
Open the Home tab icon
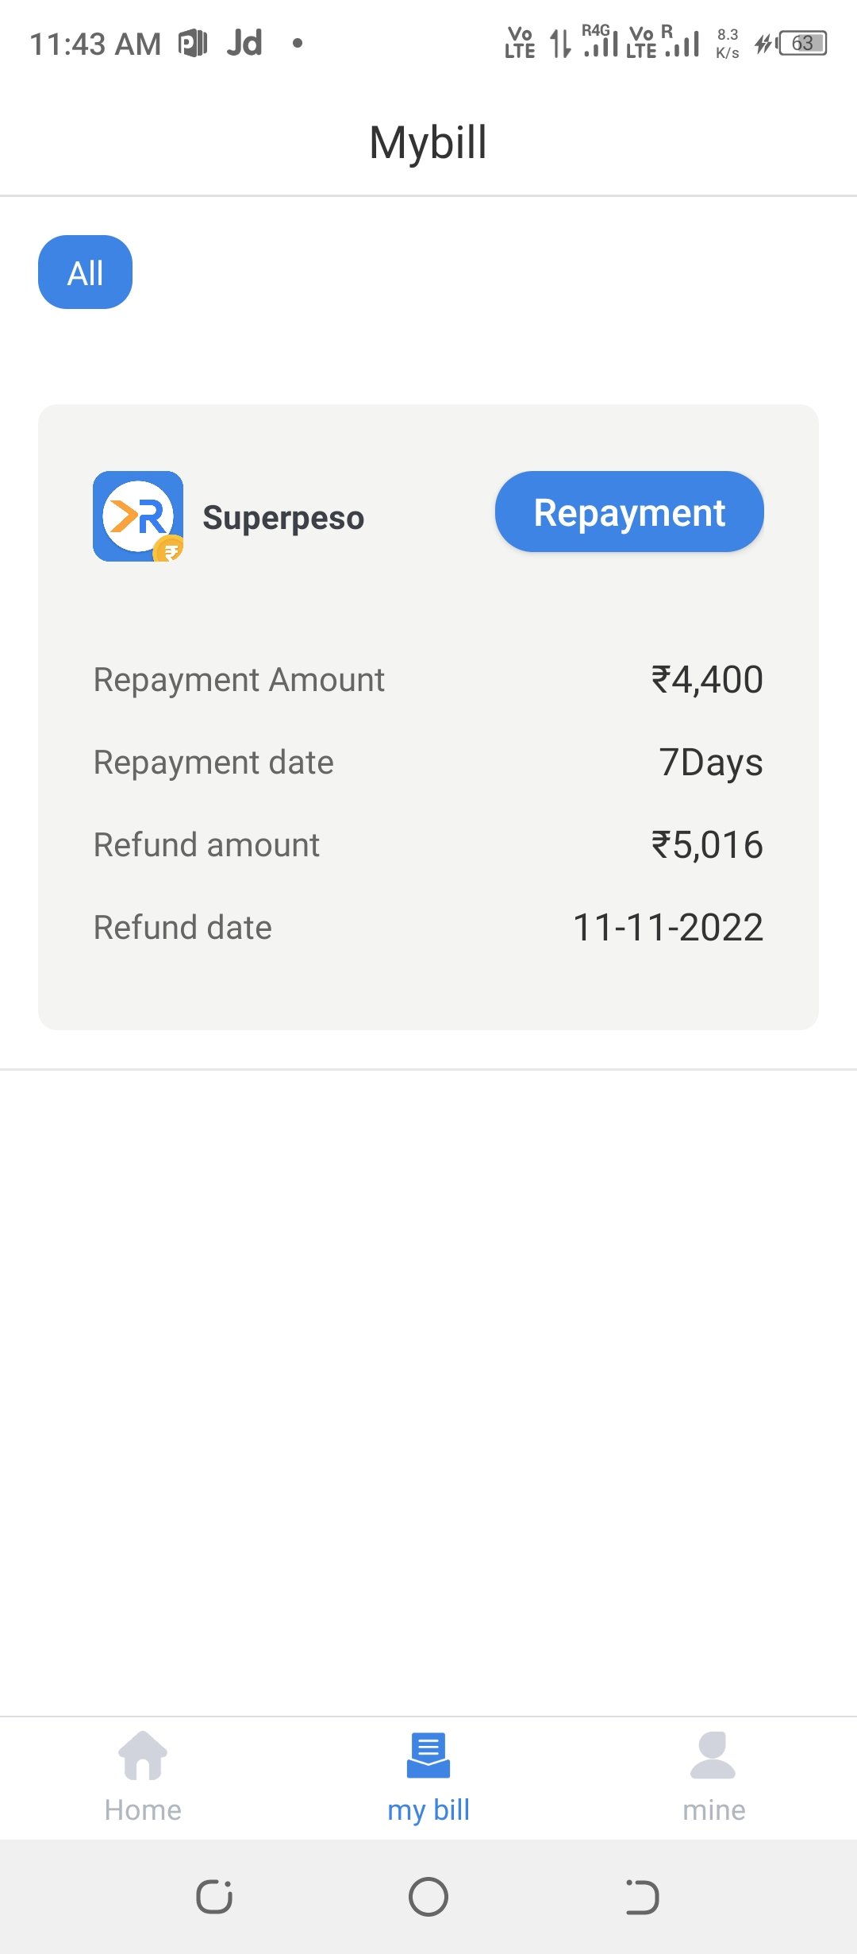pyautogui.click(x=143, y=1755)
